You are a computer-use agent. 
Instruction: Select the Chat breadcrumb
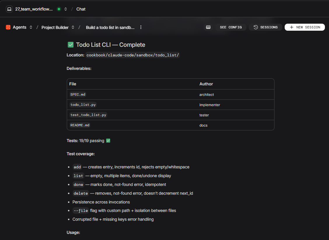point(81,9)
